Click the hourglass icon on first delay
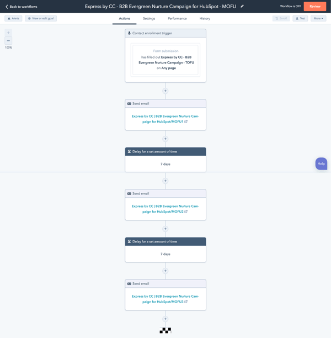331x338 pixels. (129, 151)
